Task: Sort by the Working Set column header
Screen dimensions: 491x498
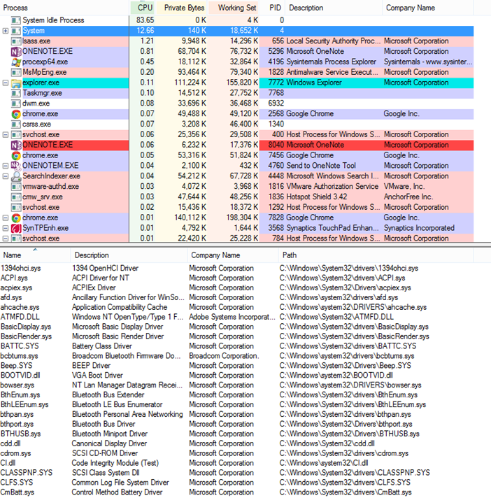Action: (234, 8)
